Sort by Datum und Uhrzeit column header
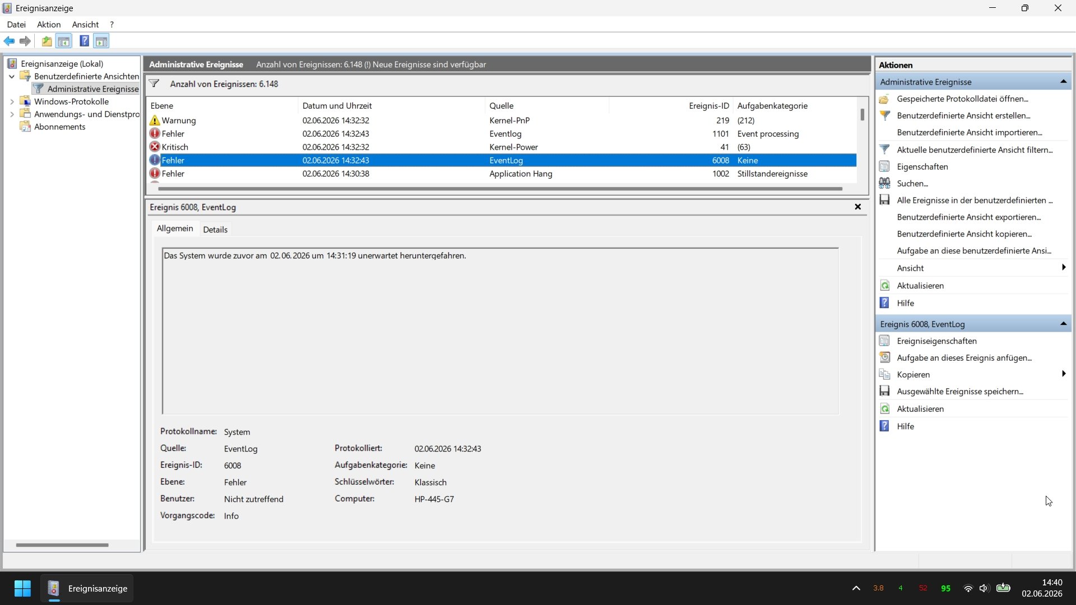The height and width of the screenshot is (605, 1076). point(391,106)
